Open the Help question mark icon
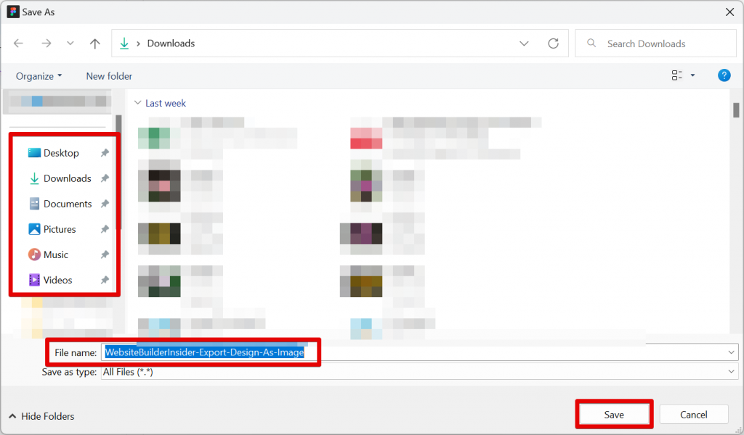744x435 pixels. (x=724, y=75)
